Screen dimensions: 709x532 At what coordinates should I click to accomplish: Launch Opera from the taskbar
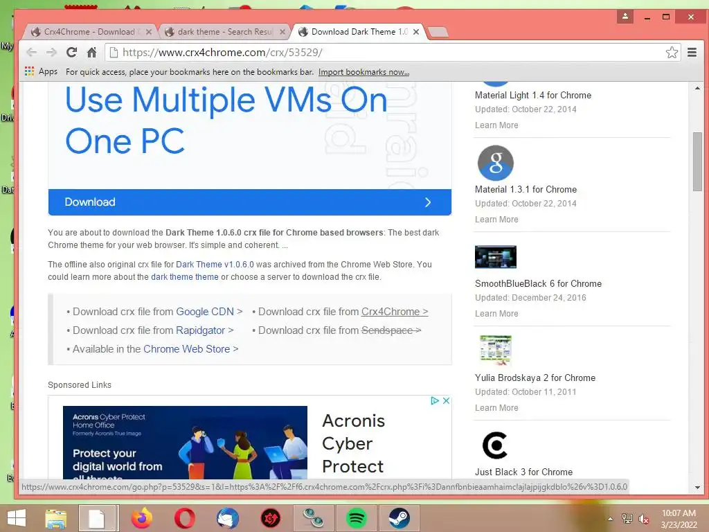[185, 518]
